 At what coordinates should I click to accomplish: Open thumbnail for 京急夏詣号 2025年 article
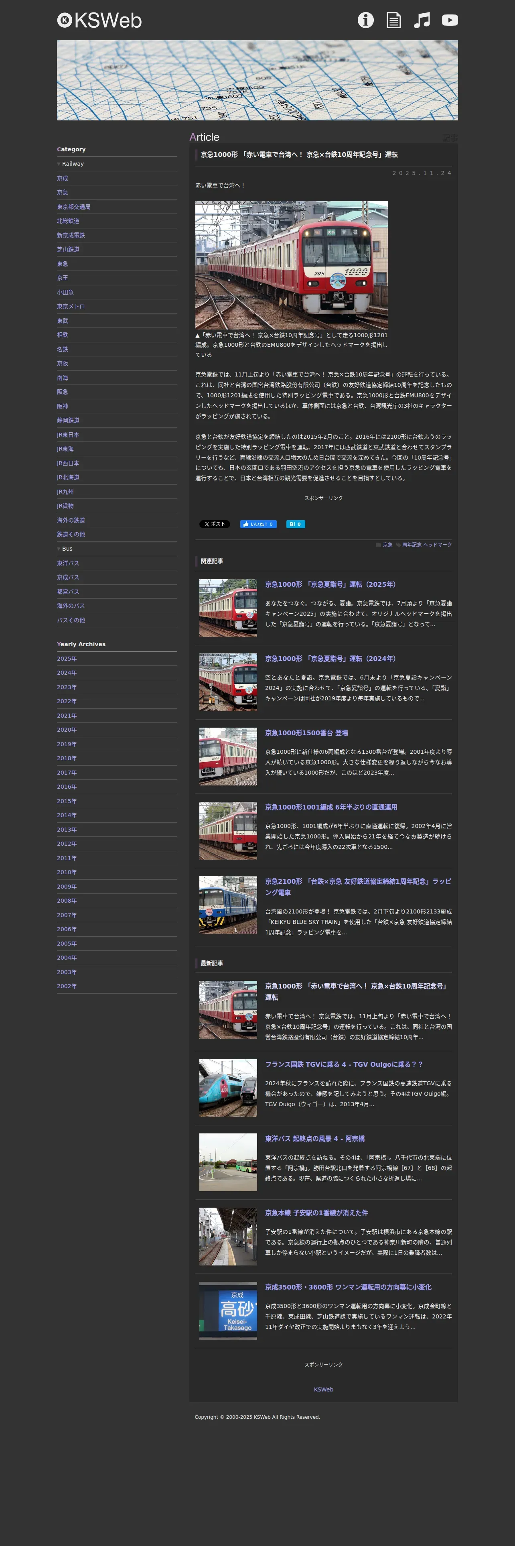(x=228, y=608)
